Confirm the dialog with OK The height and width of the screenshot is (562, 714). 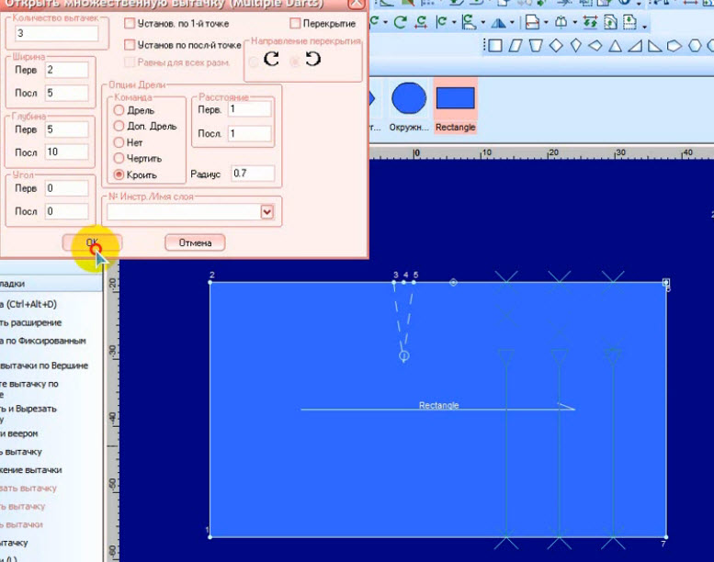[x=93, y=242]
